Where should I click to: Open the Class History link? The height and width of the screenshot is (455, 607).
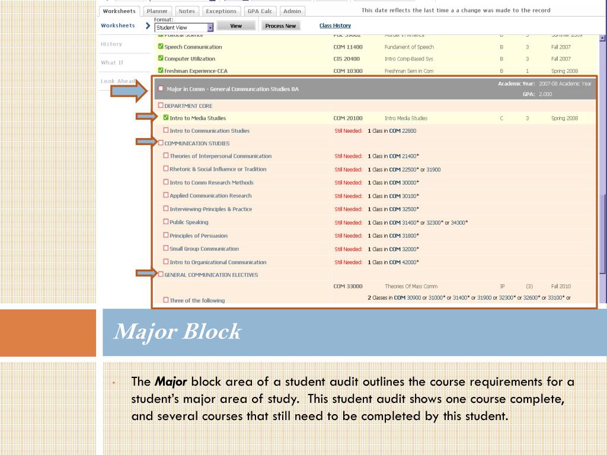pyautogui.click(x=336, y=25)
